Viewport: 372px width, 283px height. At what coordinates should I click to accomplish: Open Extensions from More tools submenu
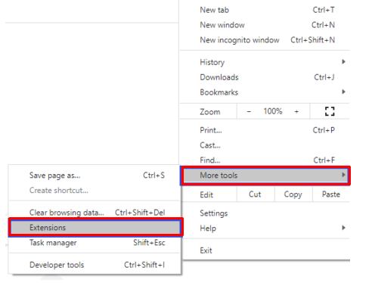[x=95, y=228]
